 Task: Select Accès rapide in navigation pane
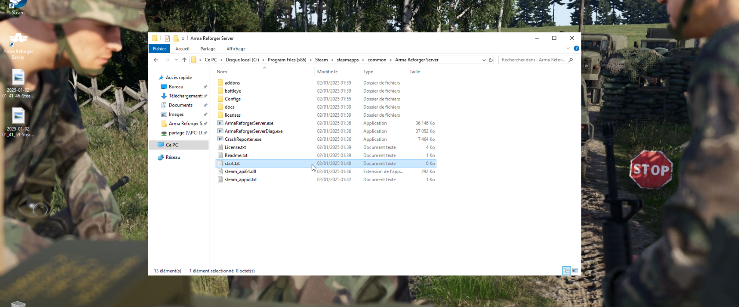pos(179,77)
